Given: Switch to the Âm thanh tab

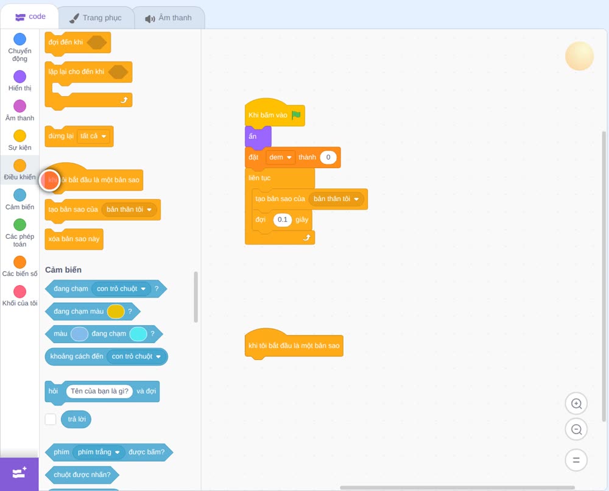Looking at the screenshot, I should pyautogui.click(x=169, y=18).
